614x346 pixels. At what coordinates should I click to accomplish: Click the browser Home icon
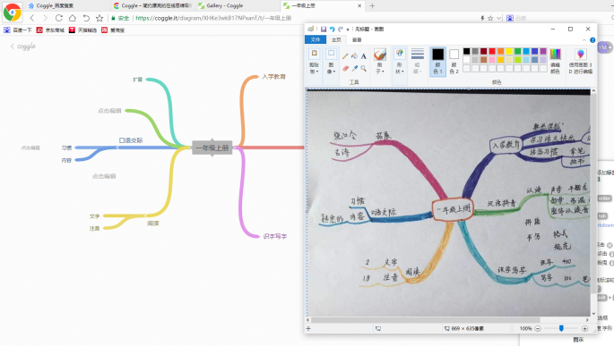coord(73,18)
